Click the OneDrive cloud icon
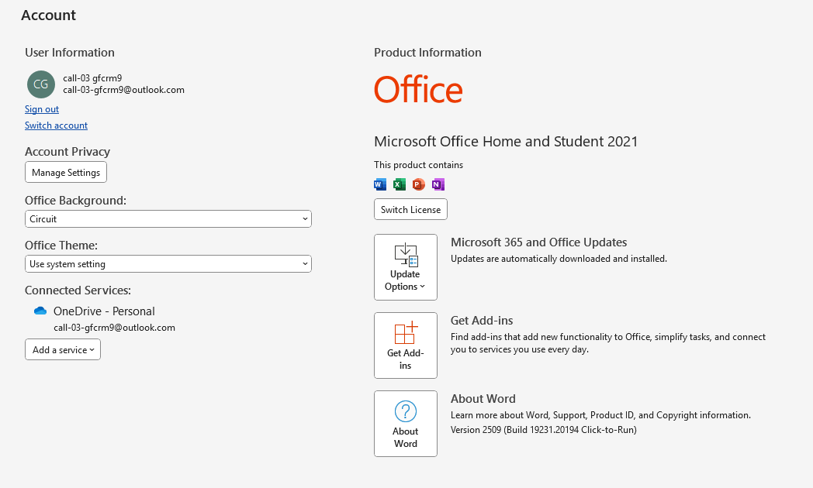Viewport: 813px width, 488px height. click(40, 311)
